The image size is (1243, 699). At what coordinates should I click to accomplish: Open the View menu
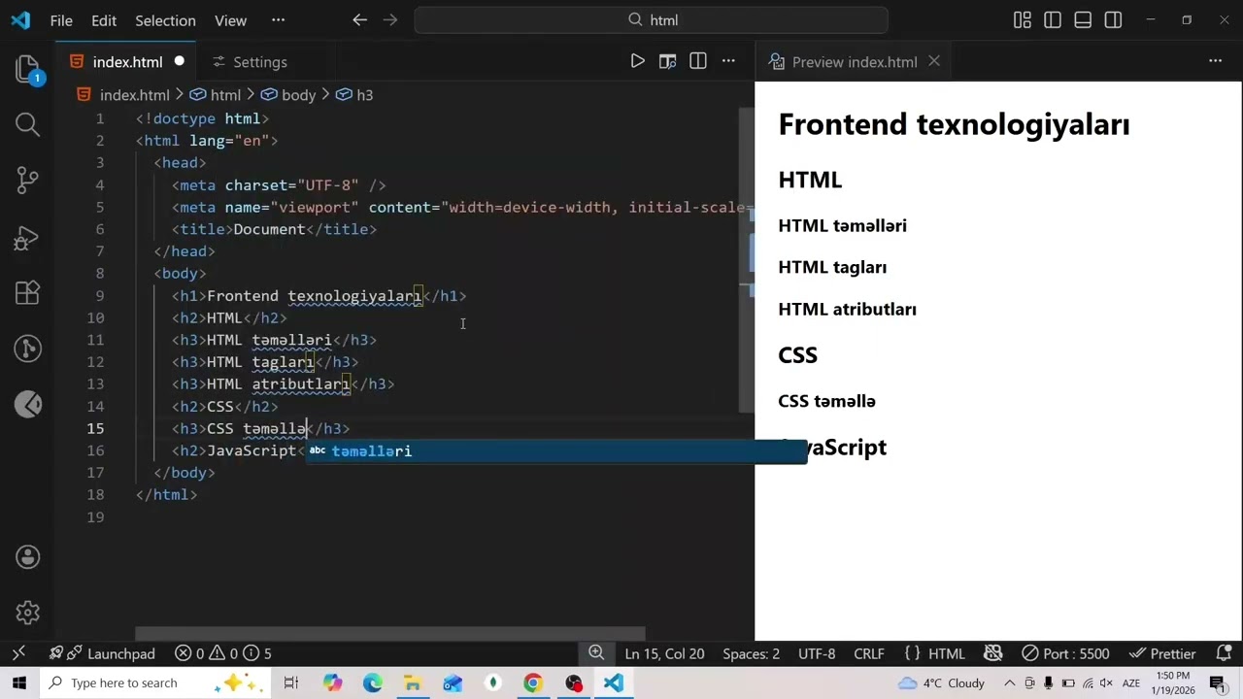(x=230, y=19)
